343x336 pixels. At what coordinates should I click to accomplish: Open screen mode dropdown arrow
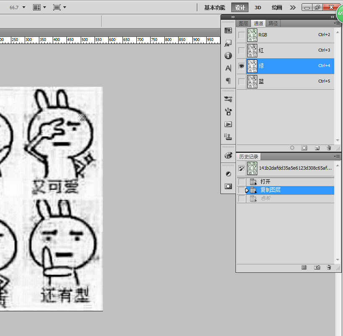tap(64, 8)
